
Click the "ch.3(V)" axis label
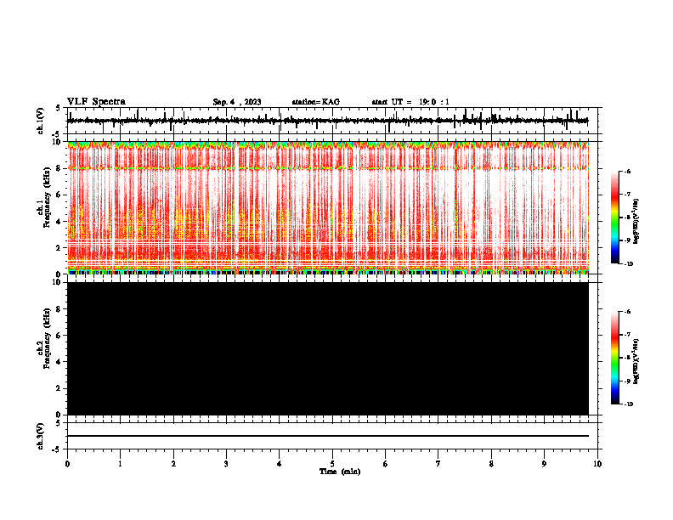coord(41,436)
